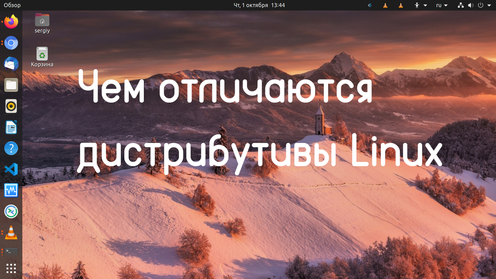496x279 pixels.
Task: Open the Обзор activities overview
Action: [12, 5]
